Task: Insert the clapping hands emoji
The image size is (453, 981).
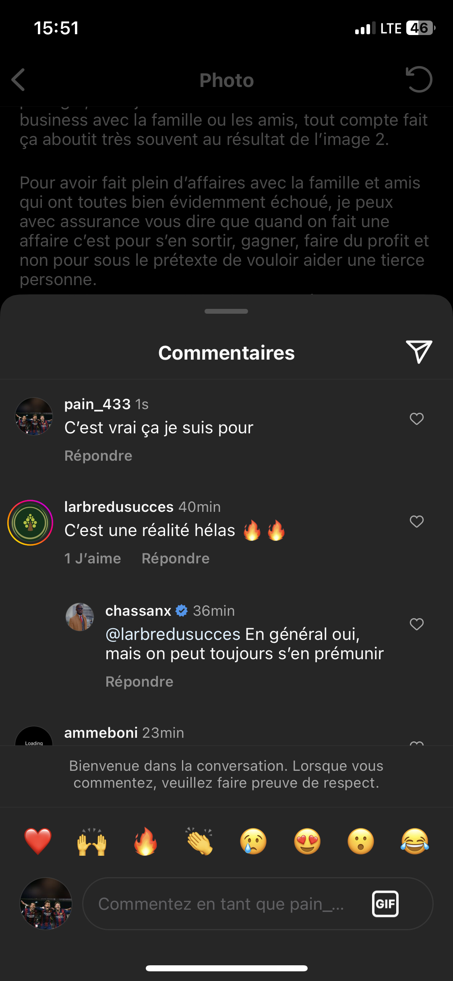Action: coord(199,841)
